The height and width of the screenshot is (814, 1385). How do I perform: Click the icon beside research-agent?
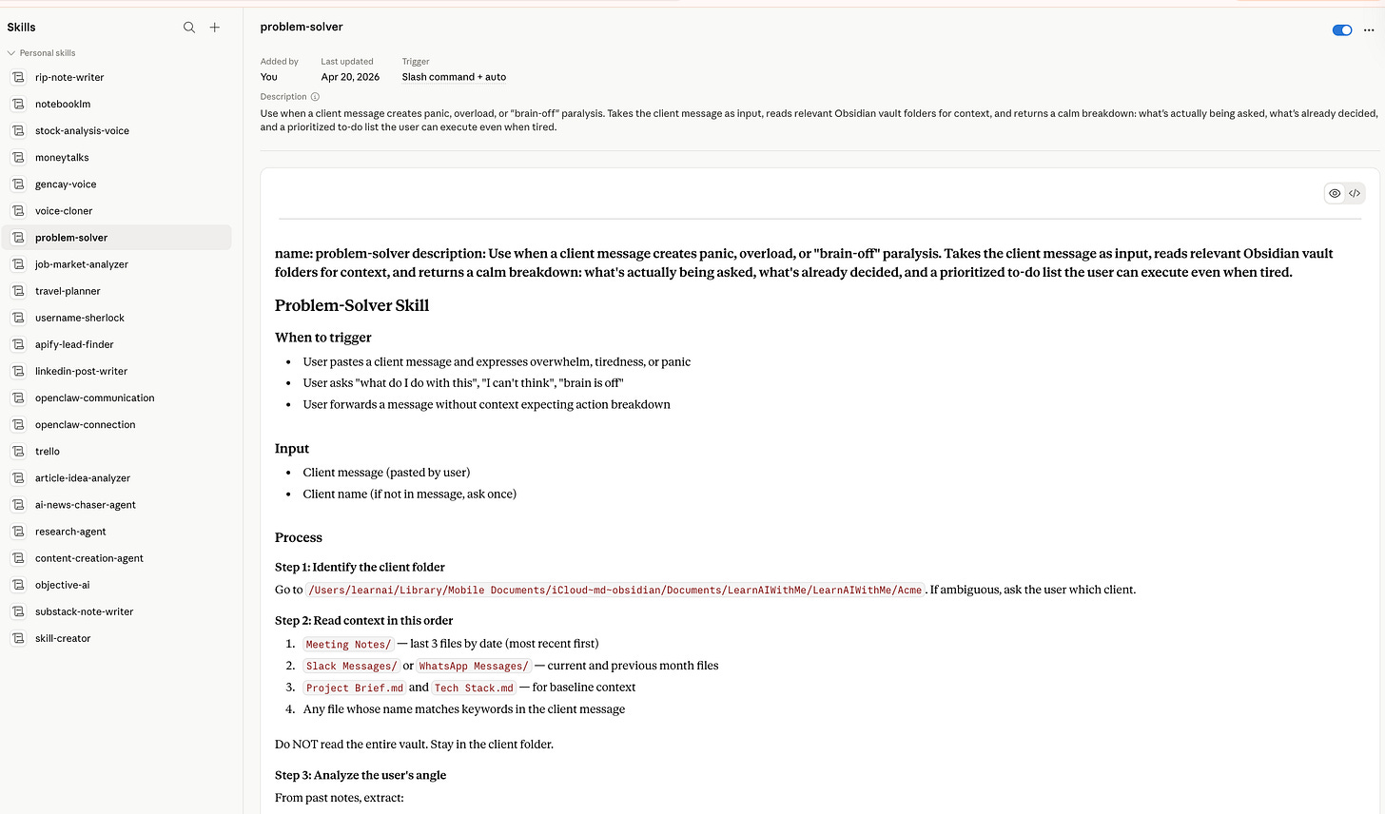click(x=18, y=530)
